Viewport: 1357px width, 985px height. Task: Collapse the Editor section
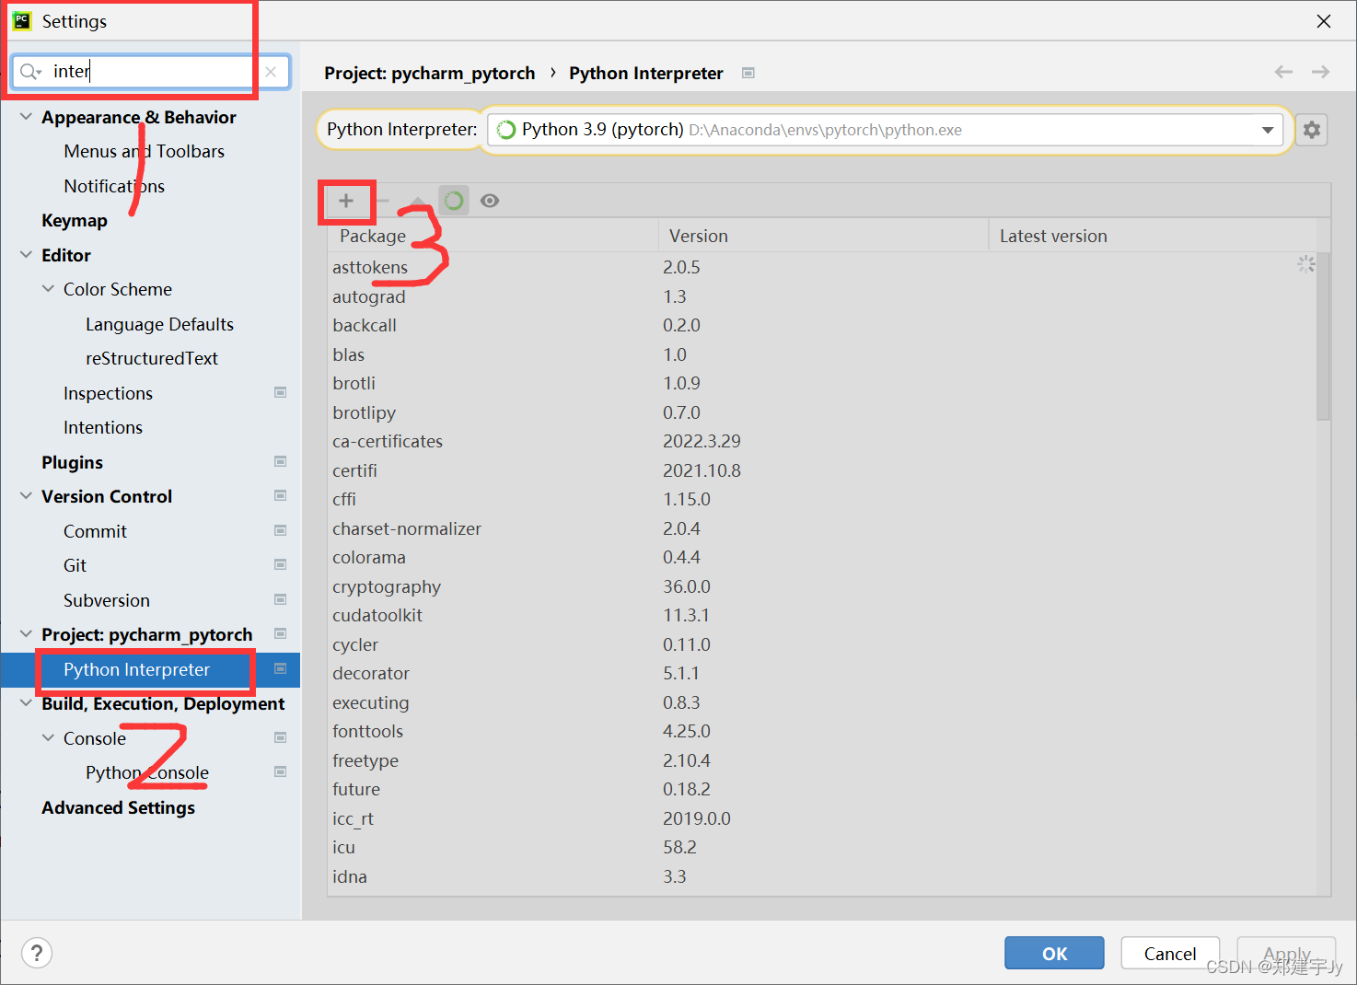click(26, 255)
